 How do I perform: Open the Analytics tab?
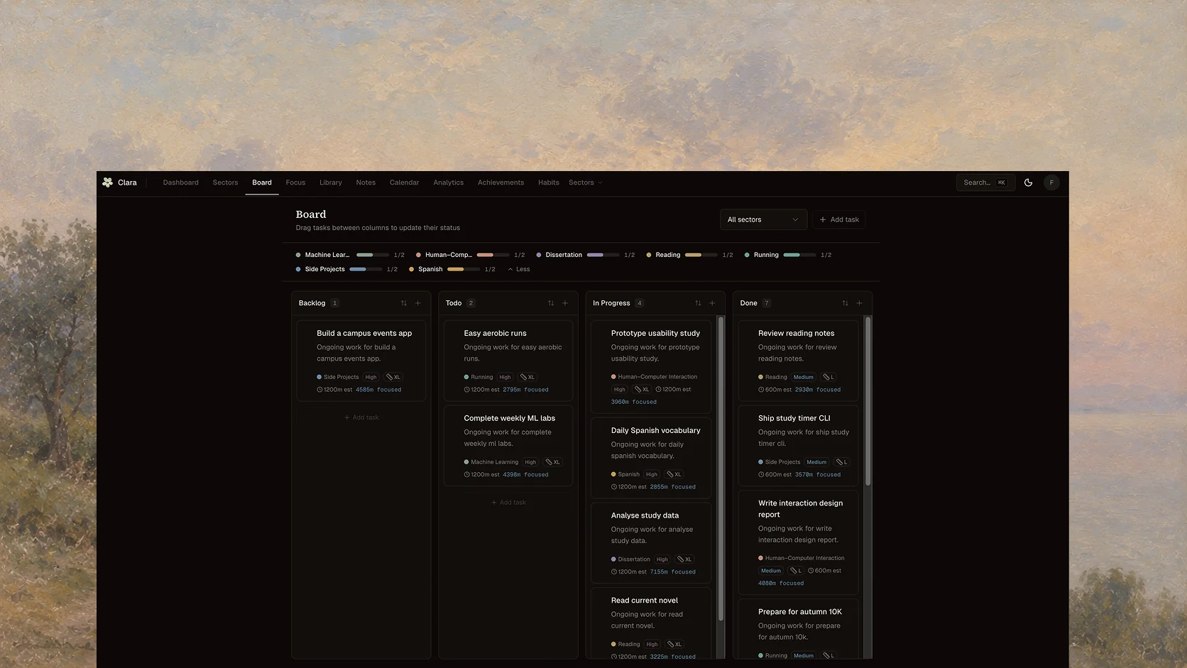[449, 182]
